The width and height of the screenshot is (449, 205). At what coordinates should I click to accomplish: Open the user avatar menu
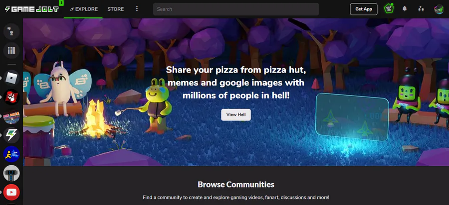(x=439, y=9)
